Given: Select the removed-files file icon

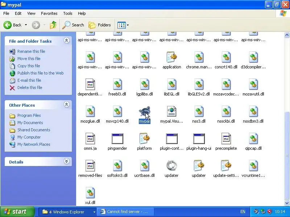Looking at the screenshot, I should pyautogui.click(x=90, y=166).
